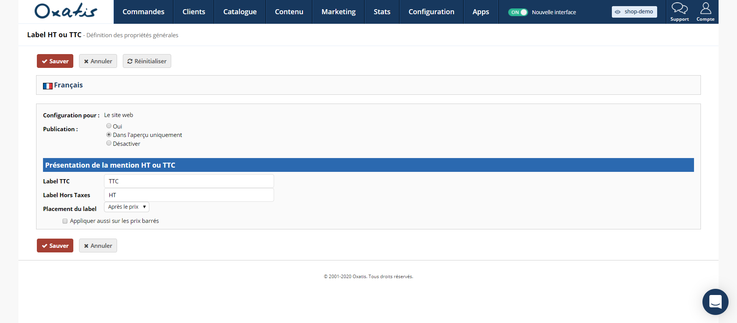737x323 pixels.
Task: Open the Placement du label dropdown
Action: pos(127,207)
